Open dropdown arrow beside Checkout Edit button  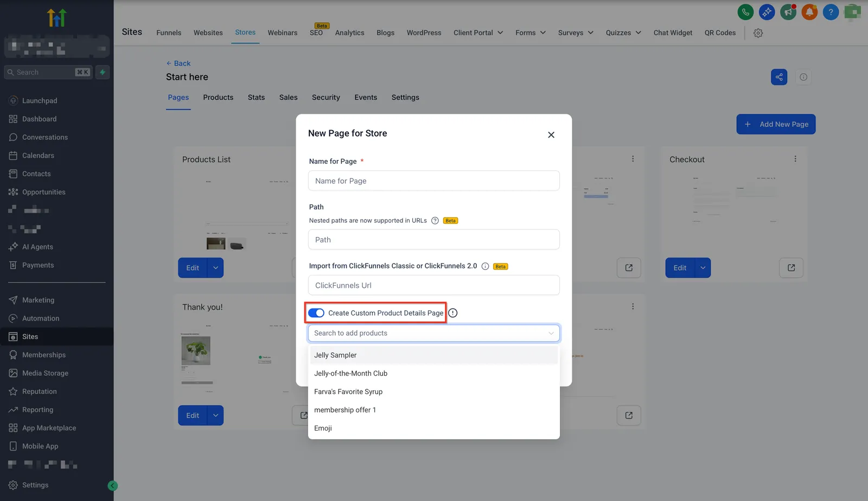703,268
